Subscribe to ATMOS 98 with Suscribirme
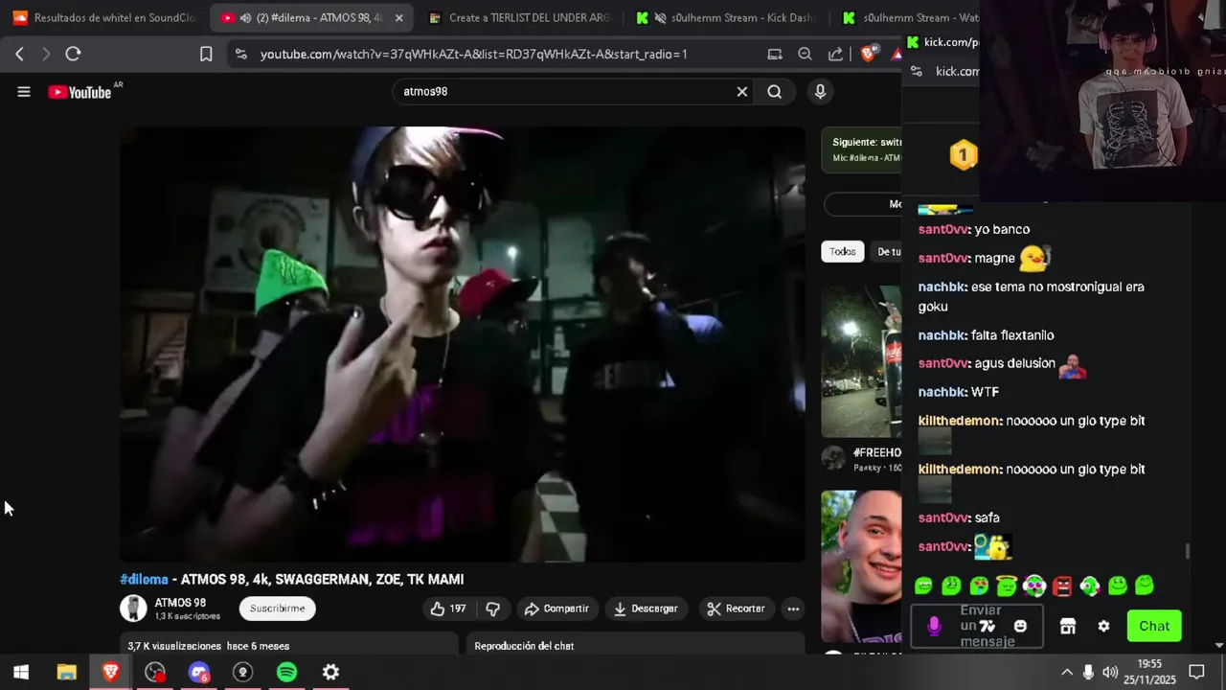The height and width of the screenshot is (690, 1226). tap(278, 609)
